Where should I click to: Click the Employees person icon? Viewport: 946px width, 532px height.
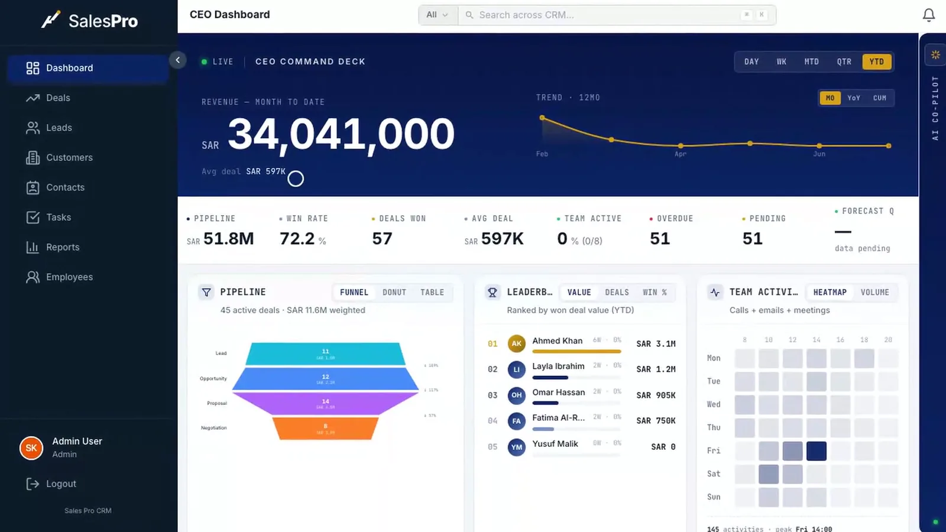[33, 277]
